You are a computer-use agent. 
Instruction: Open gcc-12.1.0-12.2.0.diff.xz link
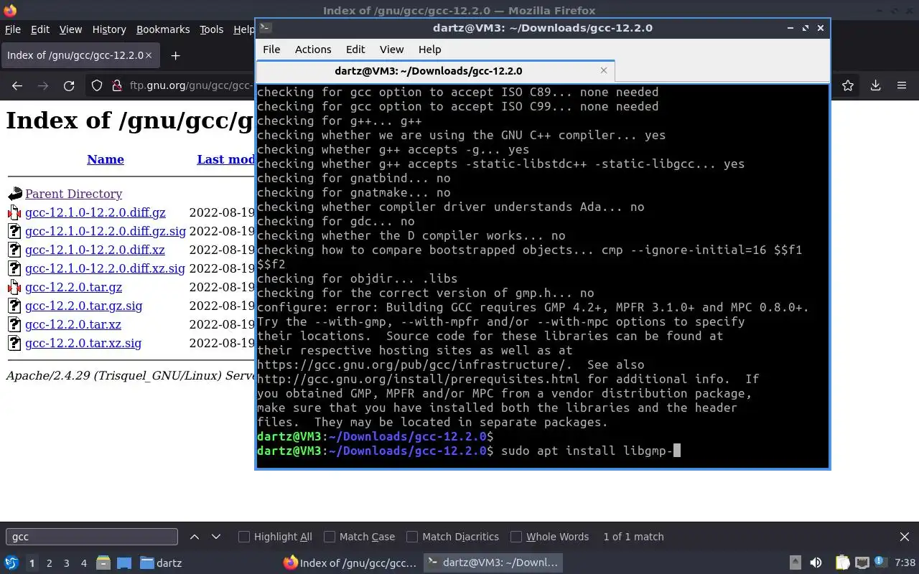(x=95, y=250)
